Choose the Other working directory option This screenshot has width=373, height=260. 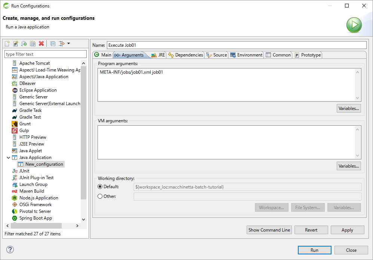pyautogui.click(x=100, y=196)
